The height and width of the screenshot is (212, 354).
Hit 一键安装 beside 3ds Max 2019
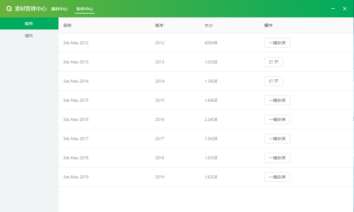(277, 177)
